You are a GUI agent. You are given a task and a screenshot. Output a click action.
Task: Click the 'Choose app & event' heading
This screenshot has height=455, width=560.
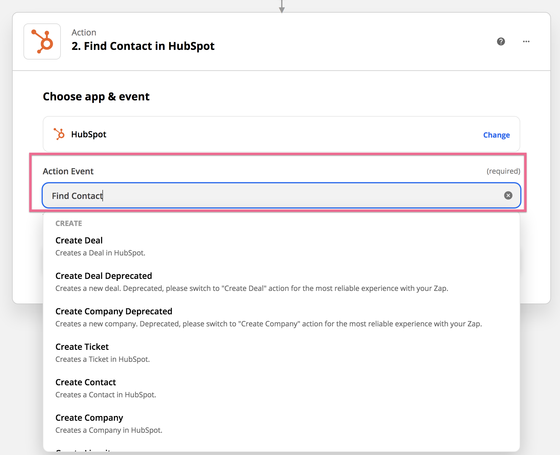point(96,96)
